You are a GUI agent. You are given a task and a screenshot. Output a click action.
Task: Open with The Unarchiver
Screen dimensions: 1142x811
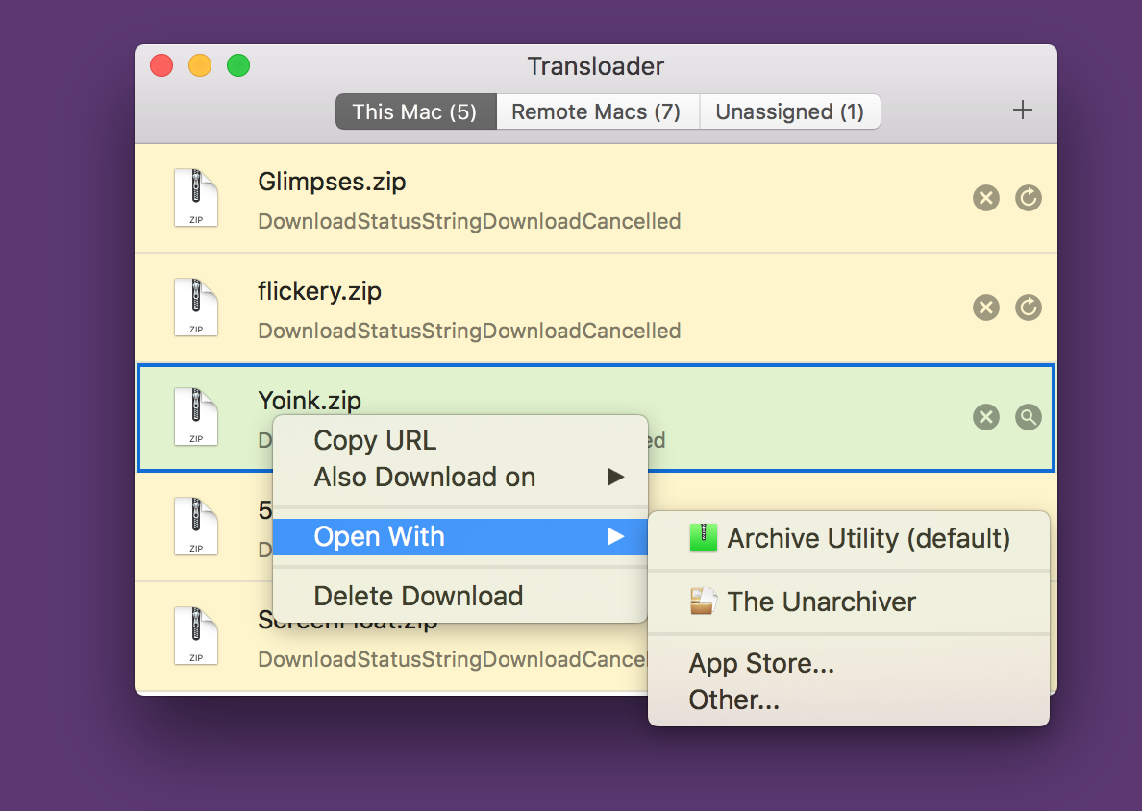tap(849, 602)
